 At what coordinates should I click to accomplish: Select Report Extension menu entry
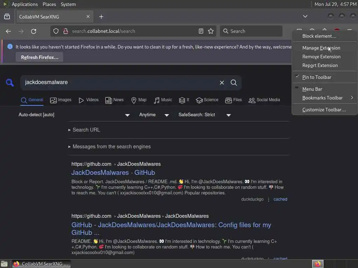click(x=324, y=65)
